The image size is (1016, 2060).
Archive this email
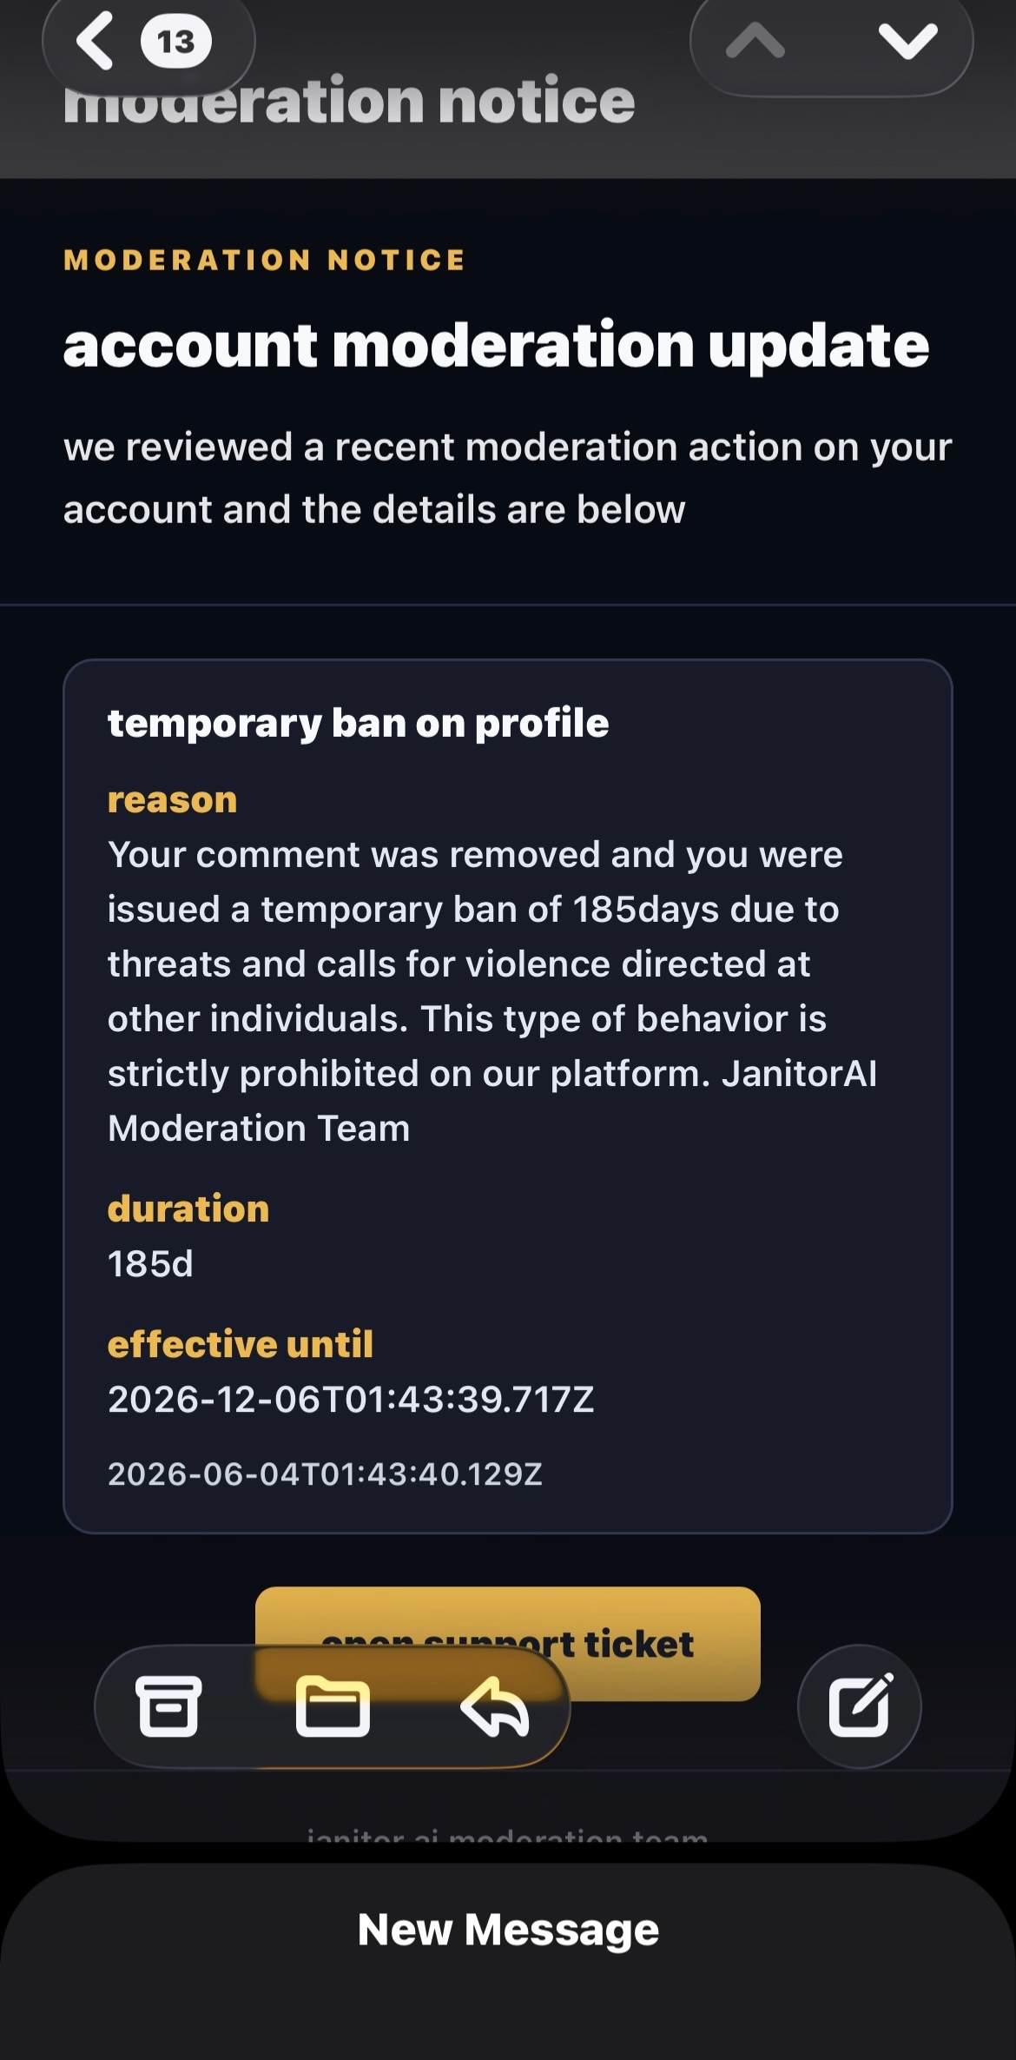pos(168,1706)
